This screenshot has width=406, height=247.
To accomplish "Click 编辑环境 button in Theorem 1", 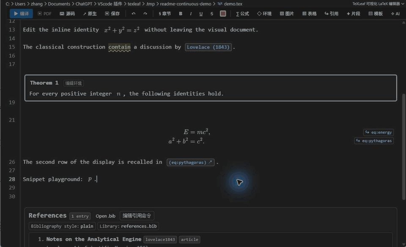I will 74,83.
